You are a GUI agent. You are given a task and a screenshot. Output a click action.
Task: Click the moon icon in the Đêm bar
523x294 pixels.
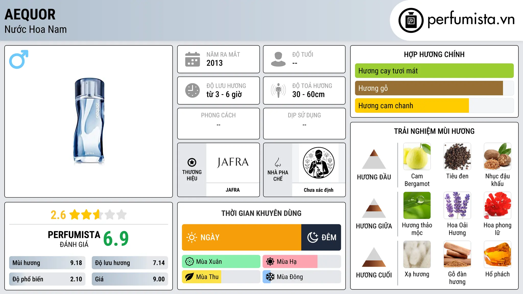click(x=313, y=237)
